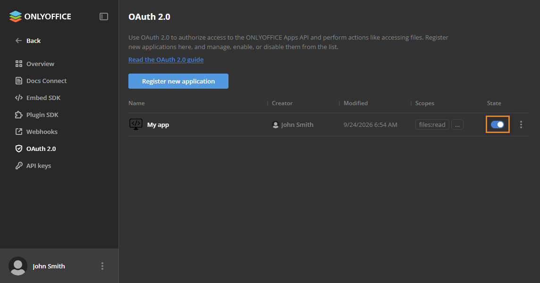Viewport: 540px width, 283px height.
Task: Collapse the sidebar with the panel icon
Action: pyautogui.click(x=104, y=17)
